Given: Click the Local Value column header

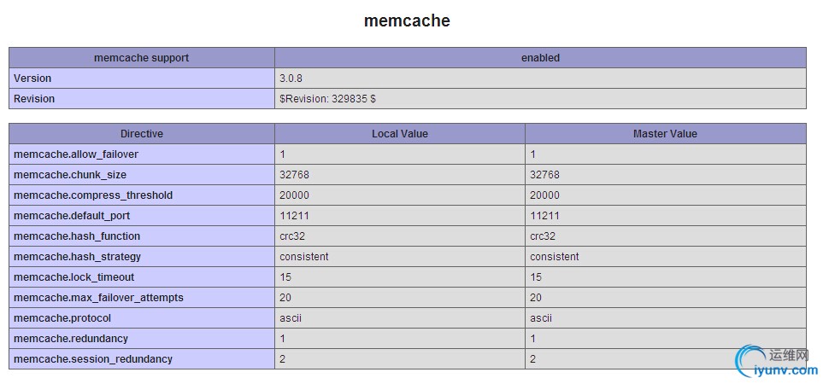Looking at the screenshot, I should coord(399,134).
